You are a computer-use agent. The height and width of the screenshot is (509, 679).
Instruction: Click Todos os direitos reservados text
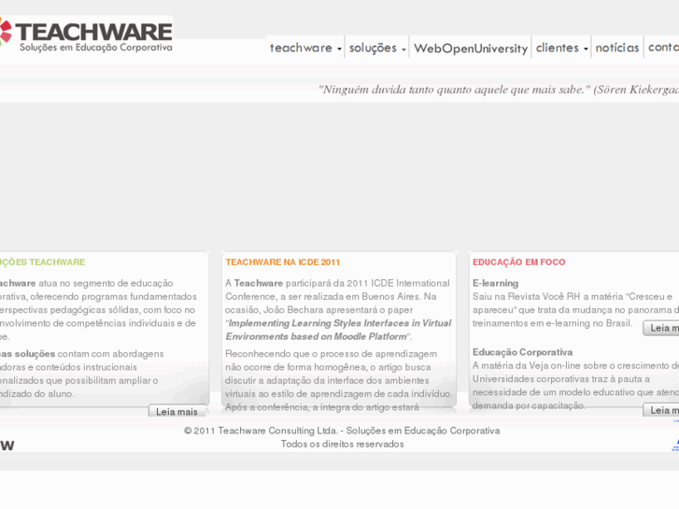point(342,444)
